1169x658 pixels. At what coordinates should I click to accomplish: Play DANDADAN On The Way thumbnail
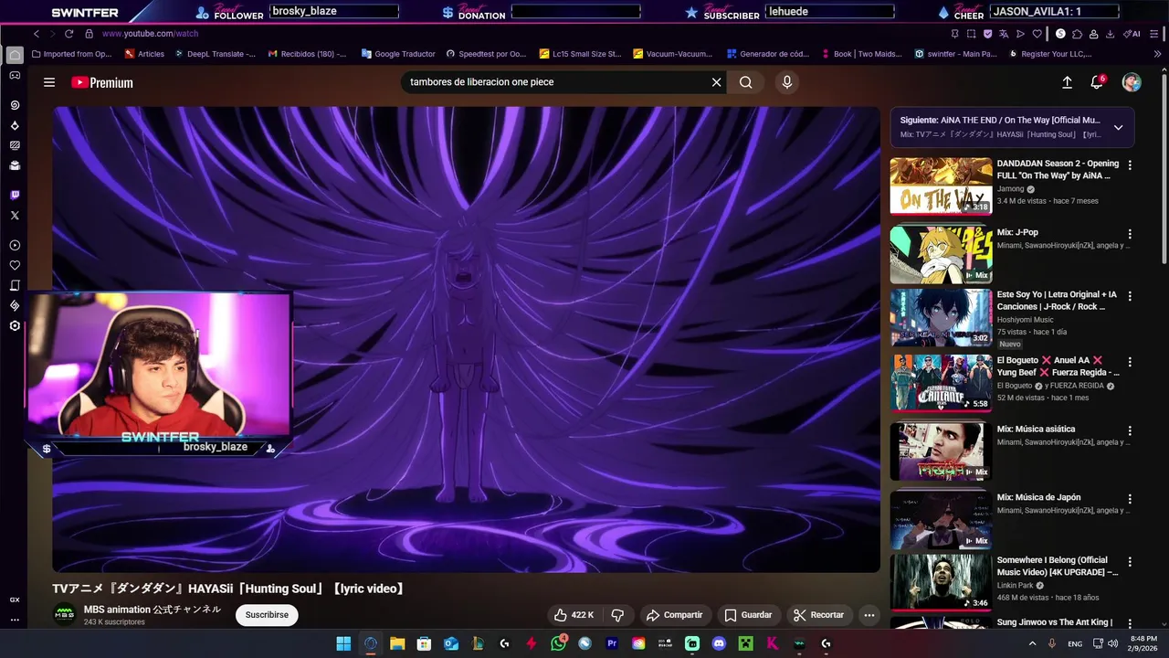pyautogui.click(x=941, y=186)
